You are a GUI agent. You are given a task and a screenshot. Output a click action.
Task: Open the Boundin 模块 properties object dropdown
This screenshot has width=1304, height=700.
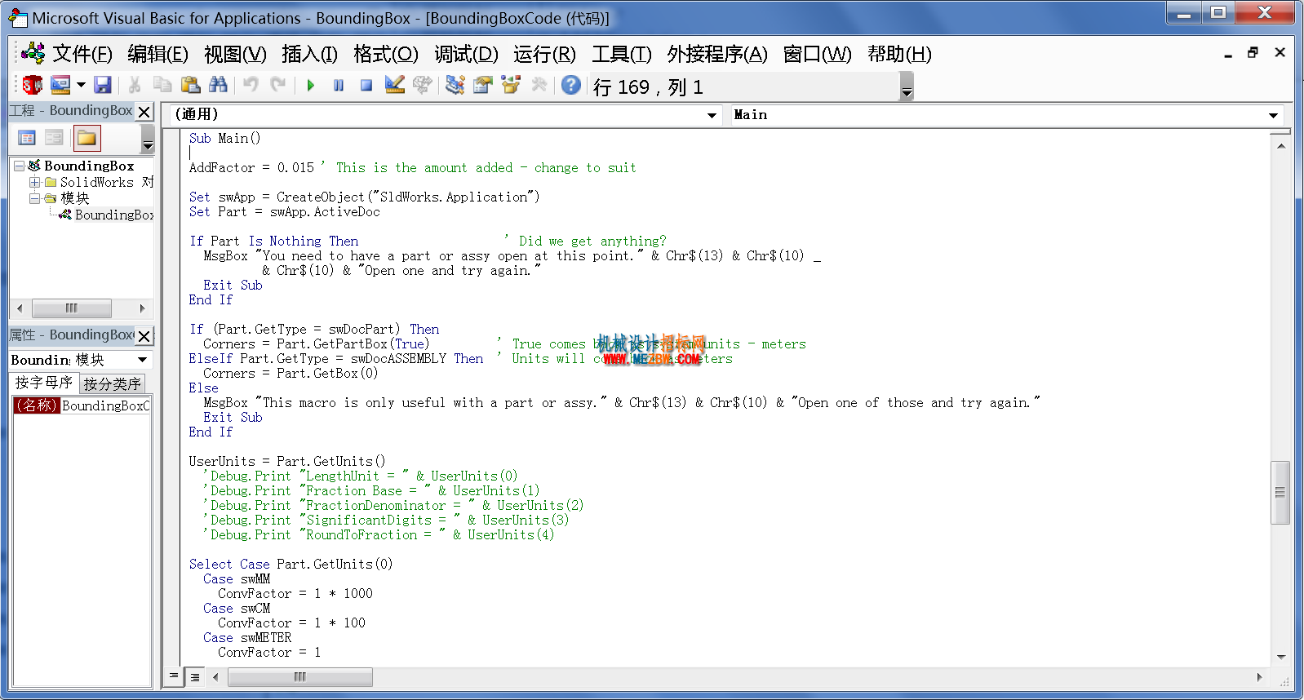coord(142,360)
